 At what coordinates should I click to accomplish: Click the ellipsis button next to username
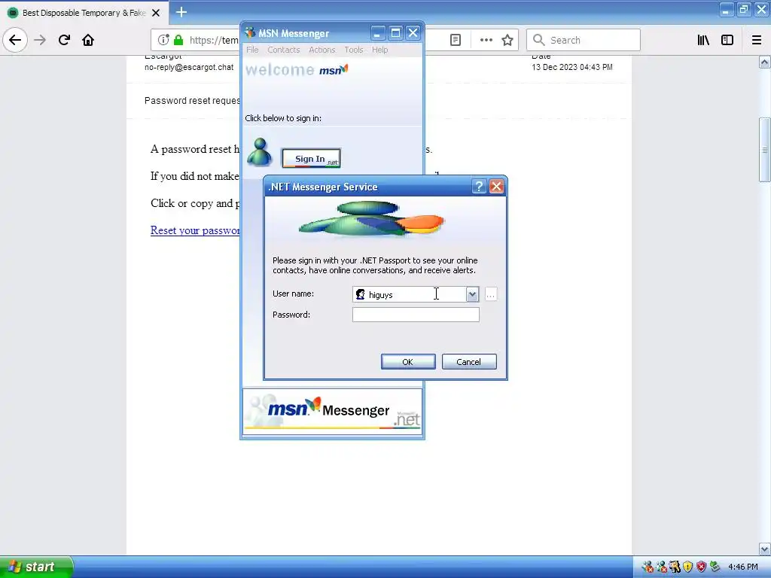[491, 294]
